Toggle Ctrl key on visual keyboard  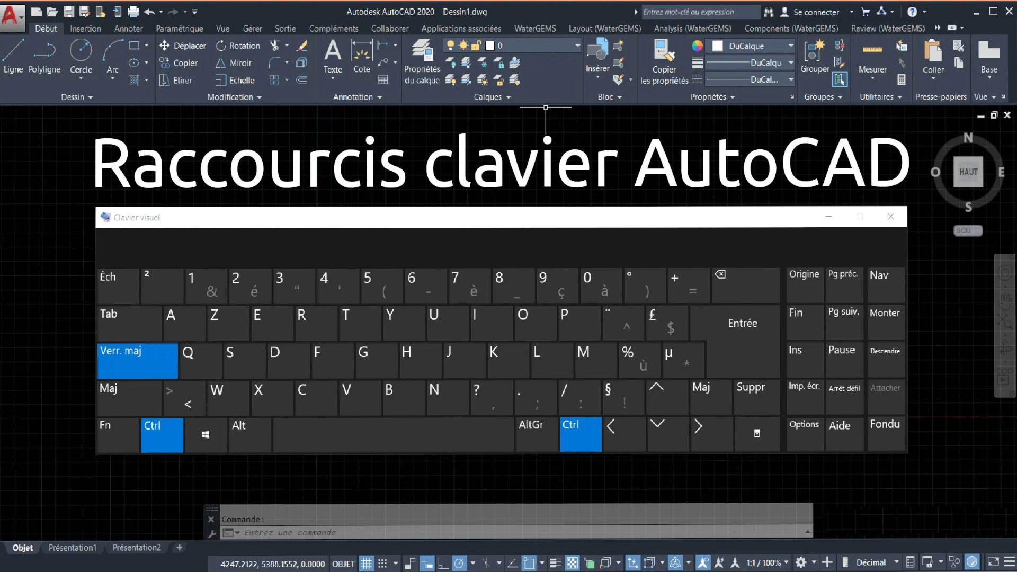click(163, 434)
